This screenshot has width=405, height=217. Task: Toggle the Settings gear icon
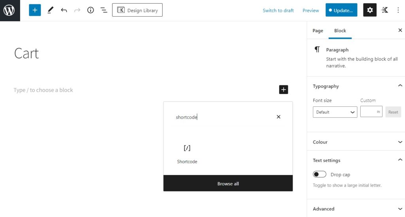370,10
